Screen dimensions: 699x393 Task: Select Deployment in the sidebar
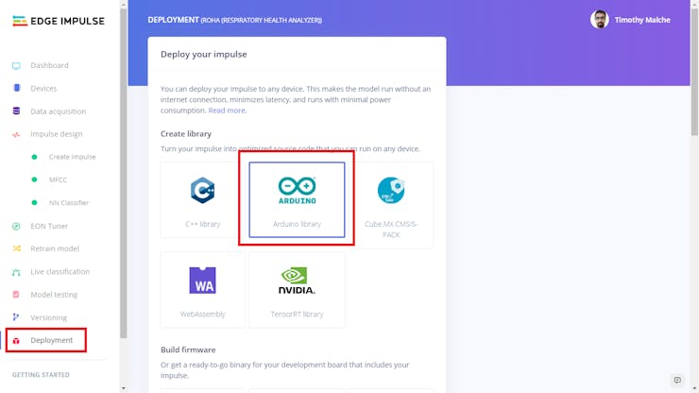(x=51, y=340)
